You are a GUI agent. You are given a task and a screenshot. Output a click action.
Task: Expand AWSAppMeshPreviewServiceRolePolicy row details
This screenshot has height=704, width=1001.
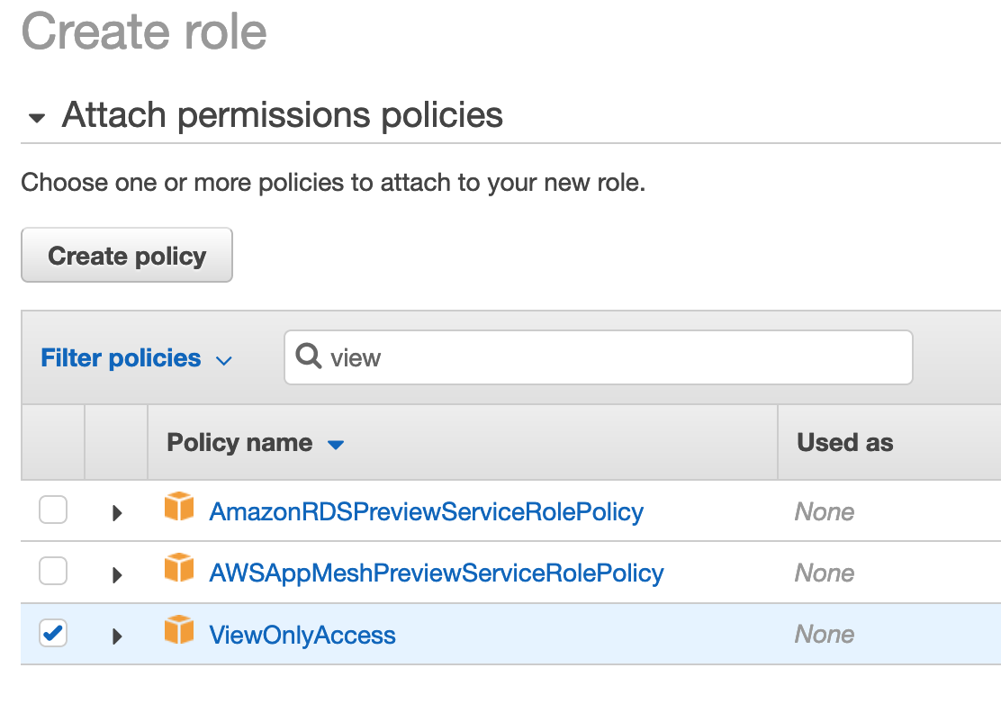click(117, 574)
